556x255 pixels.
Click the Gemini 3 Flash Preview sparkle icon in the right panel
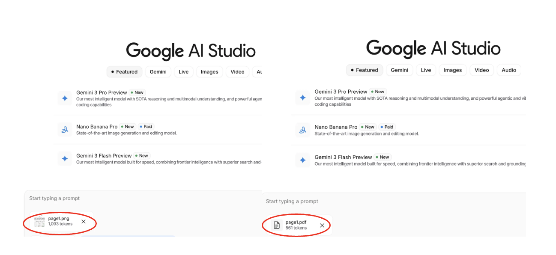click(x=303, y=160)
